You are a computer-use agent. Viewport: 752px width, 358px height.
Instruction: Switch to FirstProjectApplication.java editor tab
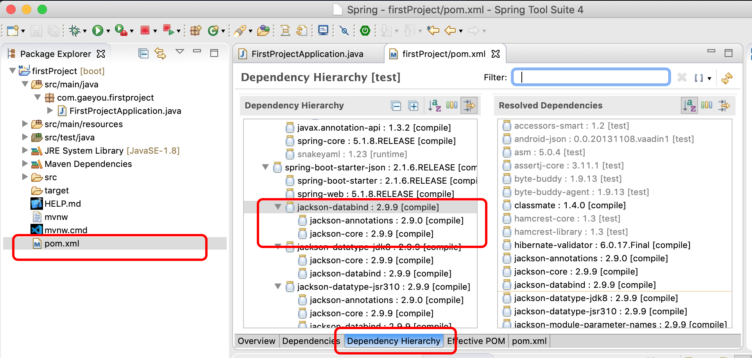click(307, 54)
